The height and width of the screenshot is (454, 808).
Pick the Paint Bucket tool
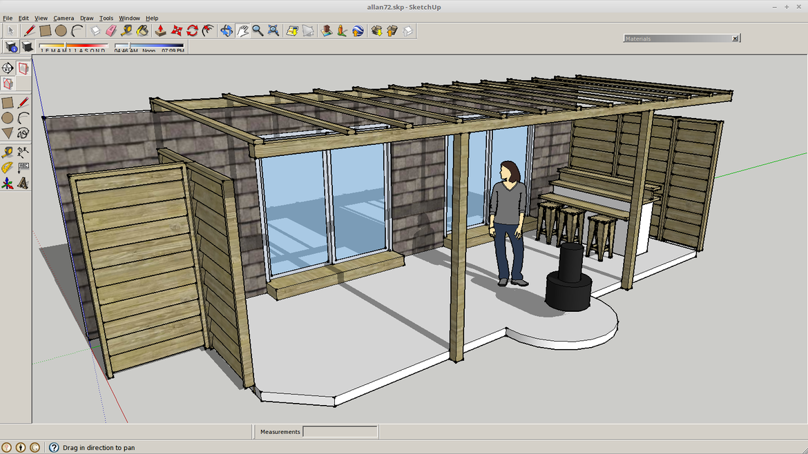[x=142, y=31]
